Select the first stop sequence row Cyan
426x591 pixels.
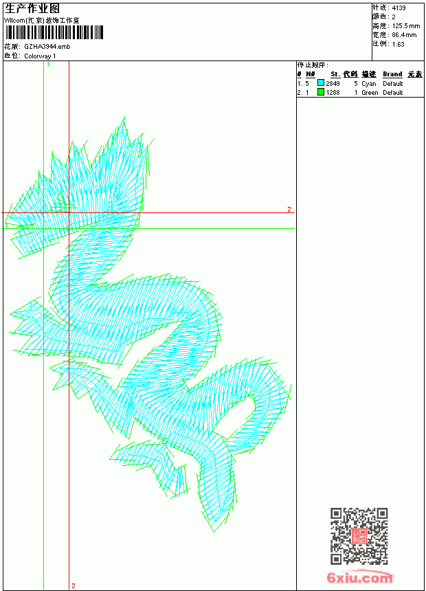point(360,83)
